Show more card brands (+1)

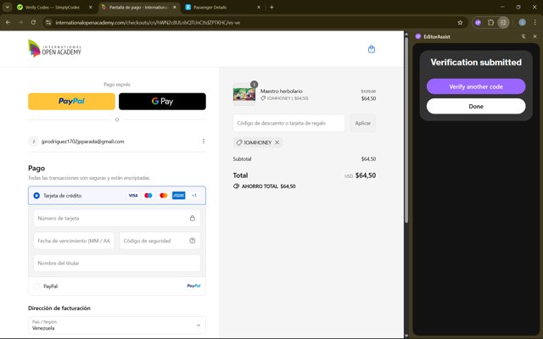[x=194, y=196]
